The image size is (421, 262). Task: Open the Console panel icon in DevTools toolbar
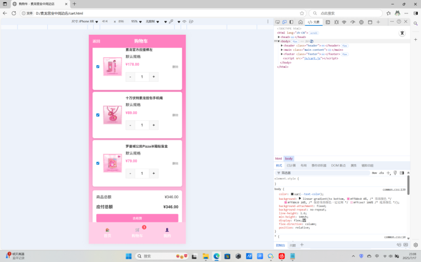(x=328, y=22)
